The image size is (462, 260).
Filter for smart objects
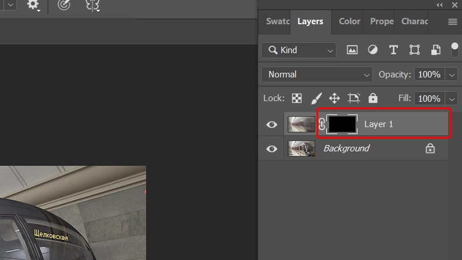436,50
